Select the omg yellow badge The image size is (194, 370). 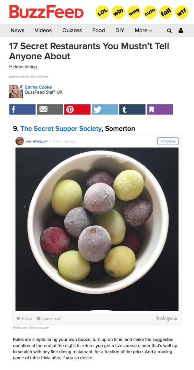[134, 12]
